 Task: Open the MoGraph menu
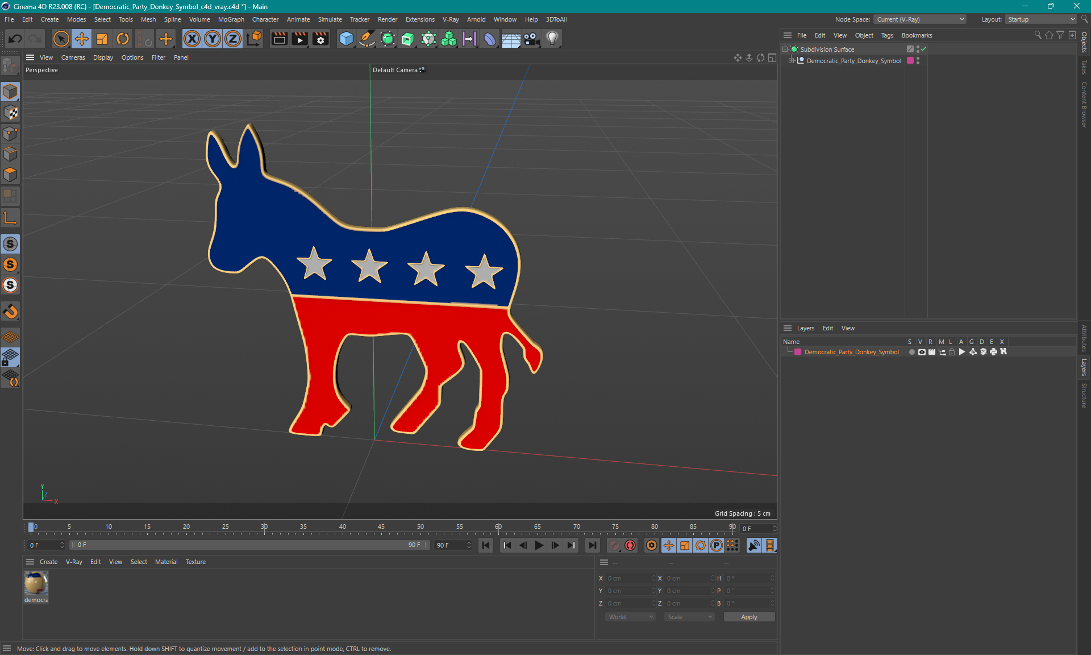231,19
